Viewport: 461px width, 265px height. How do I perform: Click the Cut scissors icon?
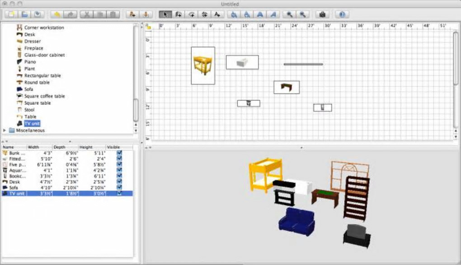point(87,14)
